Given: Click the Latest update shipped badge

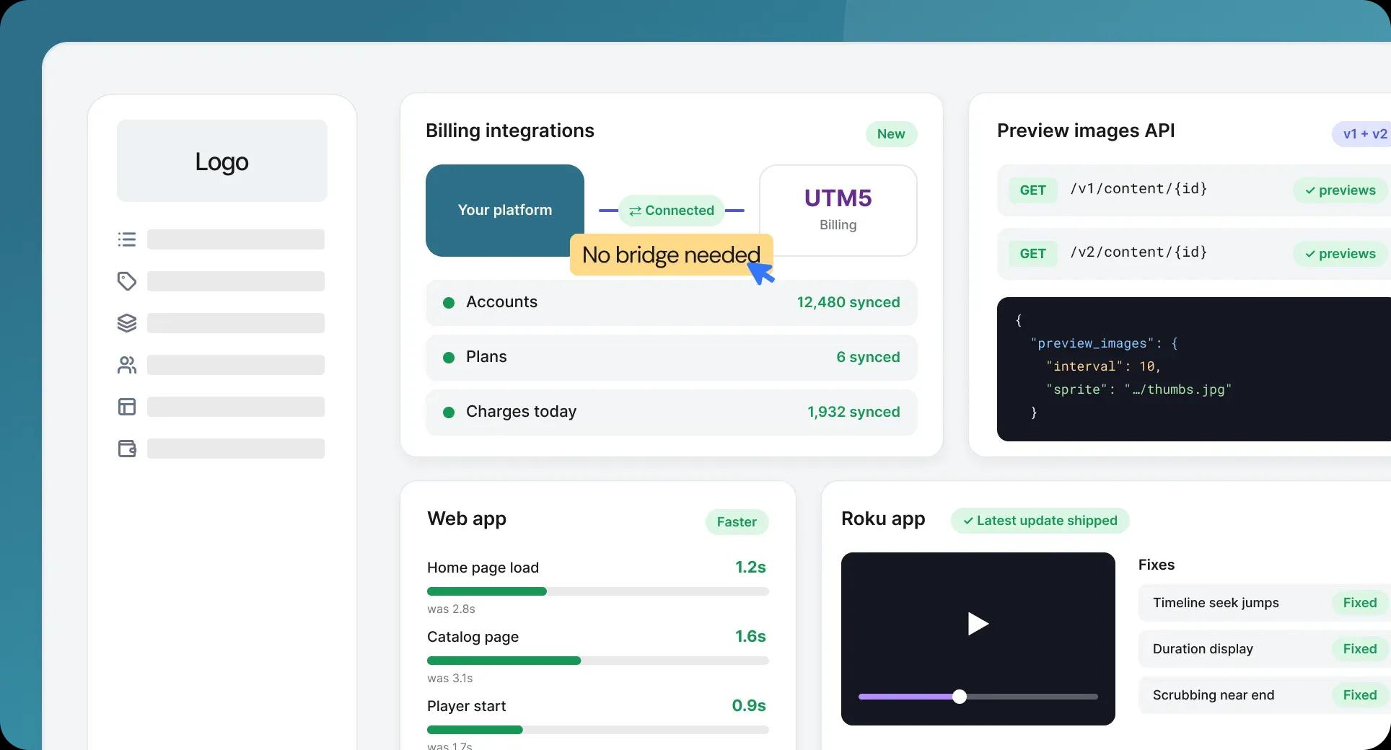Looking at the screenshot, I should click(1040, 521).
